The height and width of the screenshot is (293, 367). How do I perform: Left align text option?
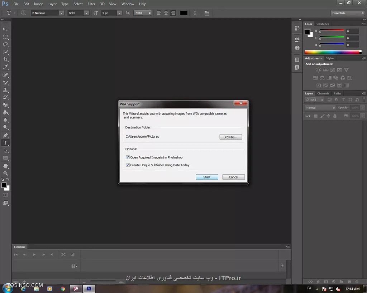click(159, 13)
